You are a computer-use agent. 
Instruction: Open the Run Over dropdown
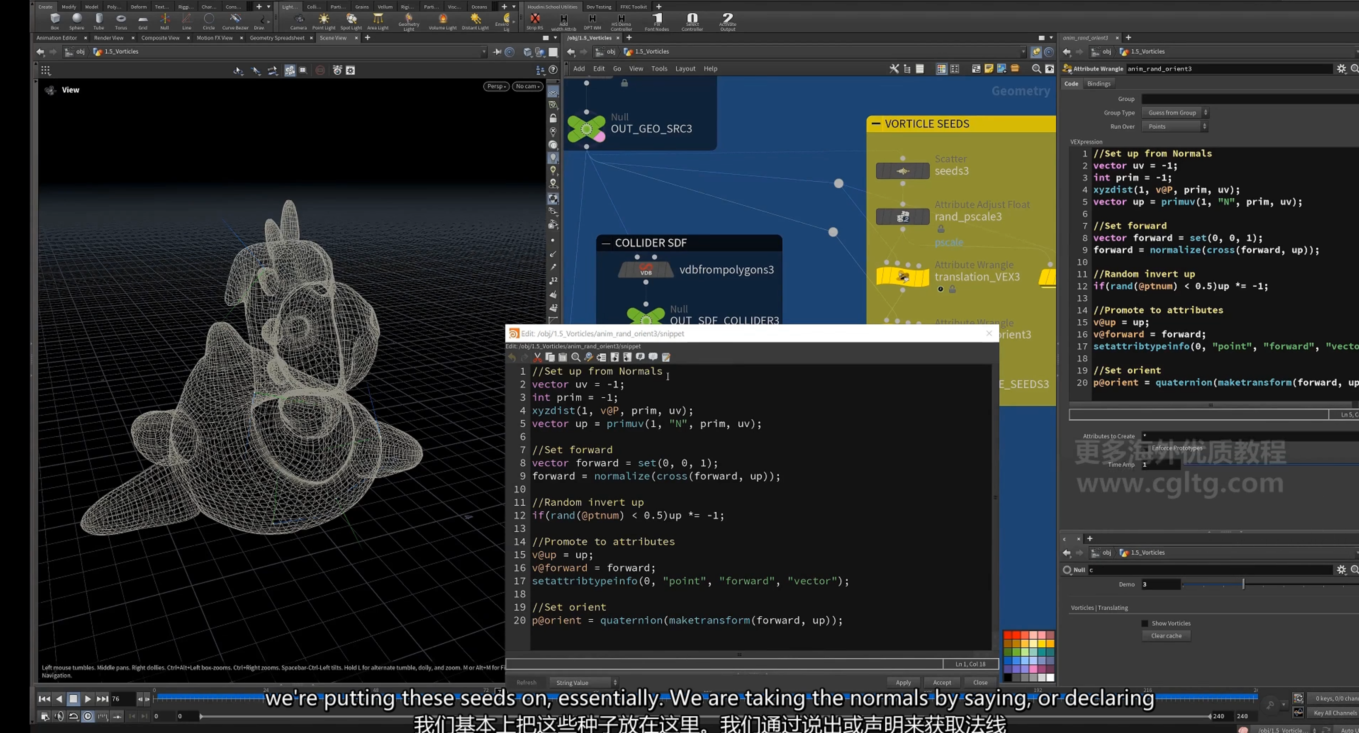[1175, 126]
